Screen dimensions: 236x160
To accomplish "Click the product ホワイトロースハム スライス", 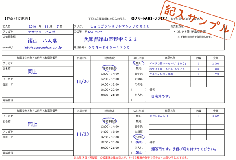I will click(x=167, y=69).
